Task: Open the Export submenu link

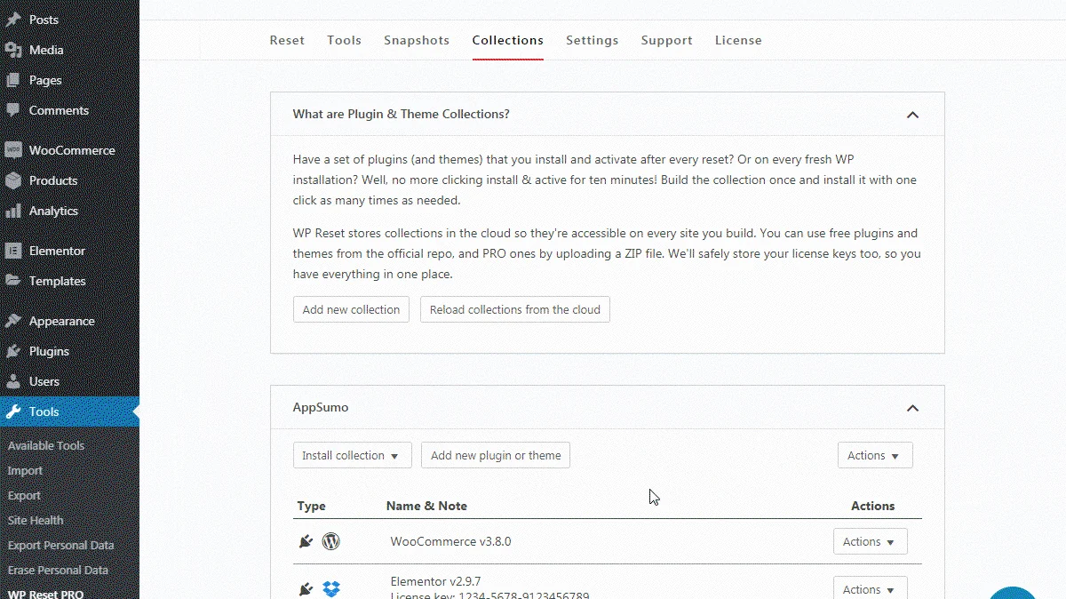Action: click(x=24, y=495)
